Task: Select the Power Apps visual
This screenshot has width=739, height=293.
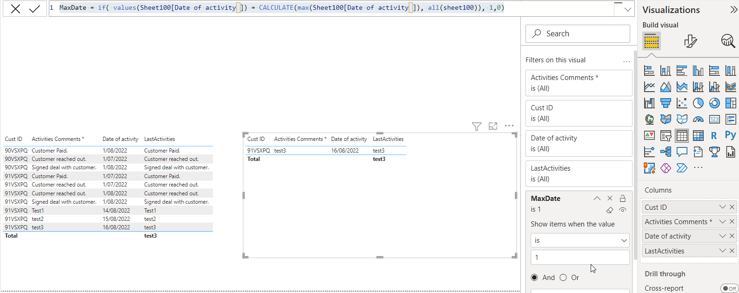Action: tap(666, 168)
